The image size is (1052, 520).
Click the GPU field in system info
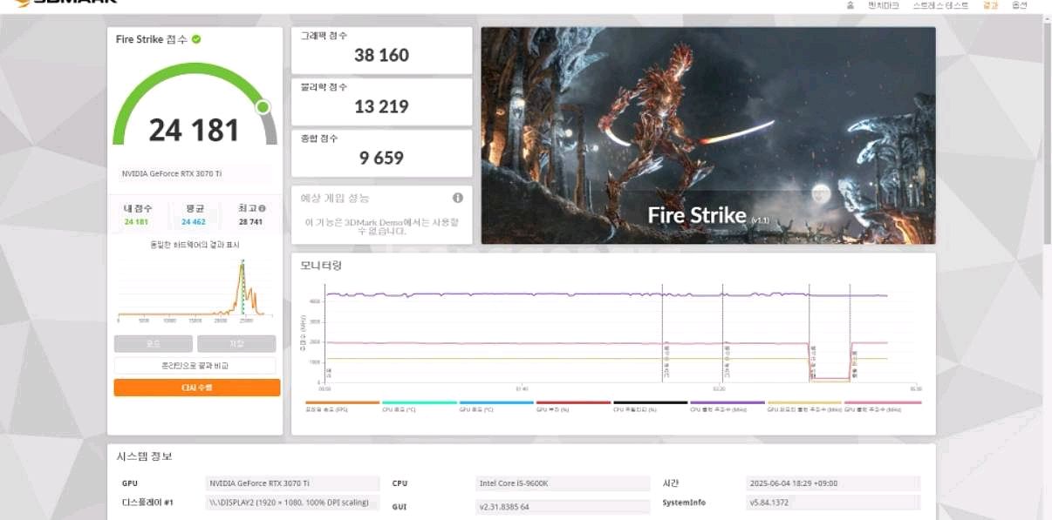point(292,483)
